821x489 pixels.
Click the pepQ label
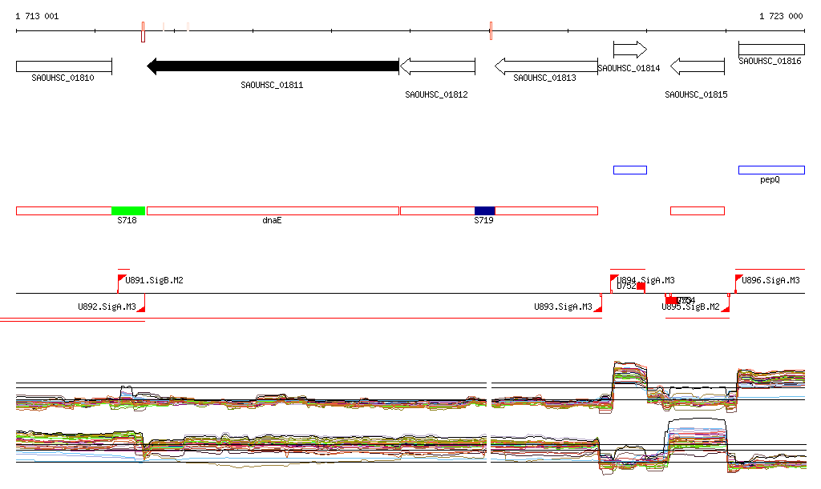[770, 180]
